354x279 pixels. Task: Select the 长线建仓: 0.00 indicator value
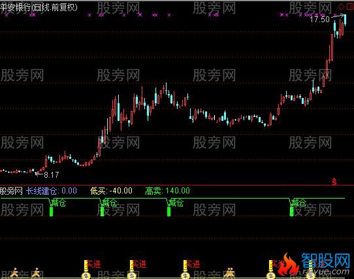tap(52, 191)
